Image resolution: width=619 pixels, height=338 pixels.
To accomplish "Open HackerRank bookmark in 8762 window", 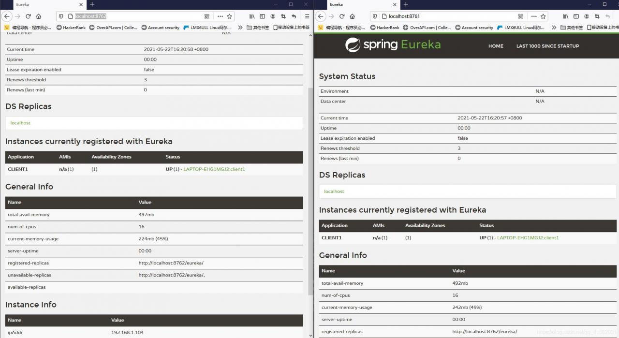I will click(71, 28).
